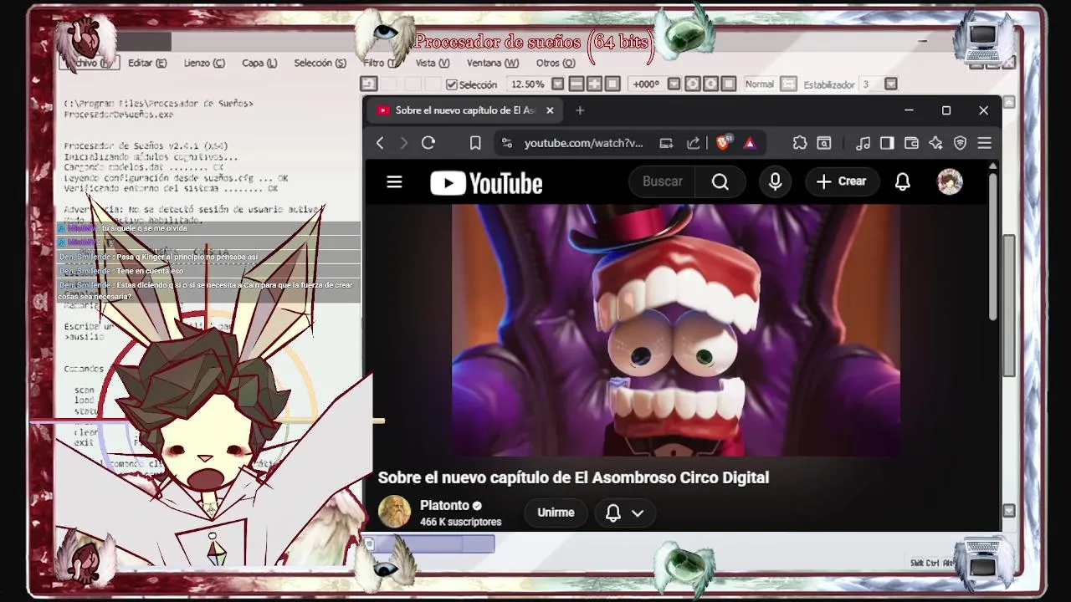Open the Leo AI sparkle icon
The width and height of the screenshot is (1071, 602).
935,143
